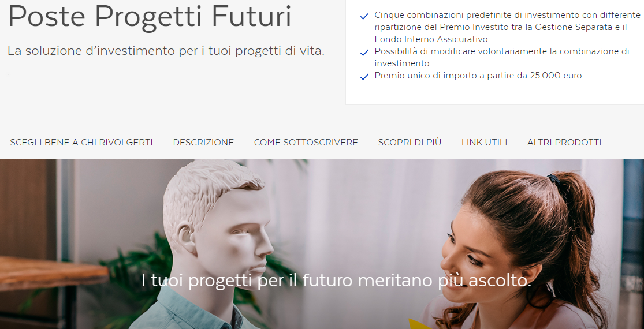This screenshot has height=329, width=644.
Task: Click the checkmark beside Cinque combinazioni predefinite
Action: (x=364, y=16)
